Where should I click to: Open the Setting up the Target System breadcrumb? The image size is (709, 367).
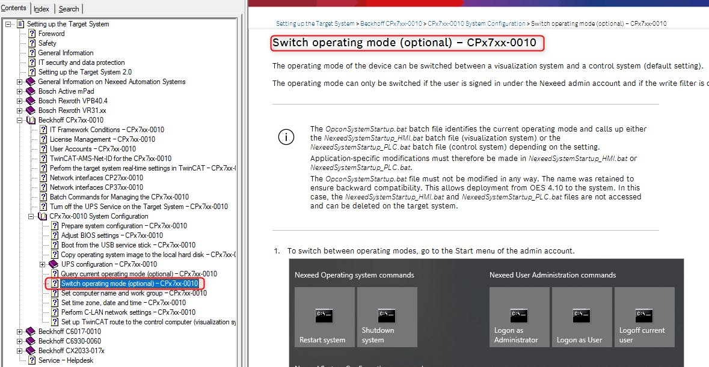(315, 24)
